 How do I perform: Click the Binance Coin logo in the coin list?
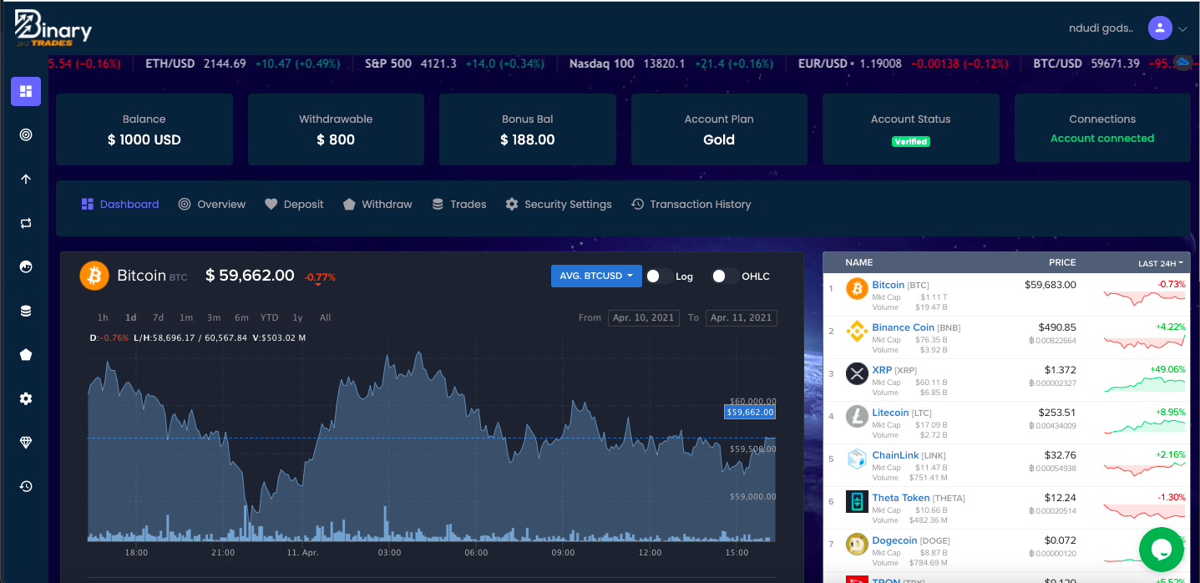point(857,331)
